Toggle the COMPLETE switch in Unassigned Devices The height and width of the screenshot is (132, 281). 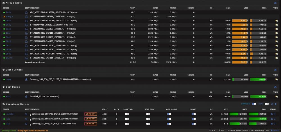tap(254, 104)
